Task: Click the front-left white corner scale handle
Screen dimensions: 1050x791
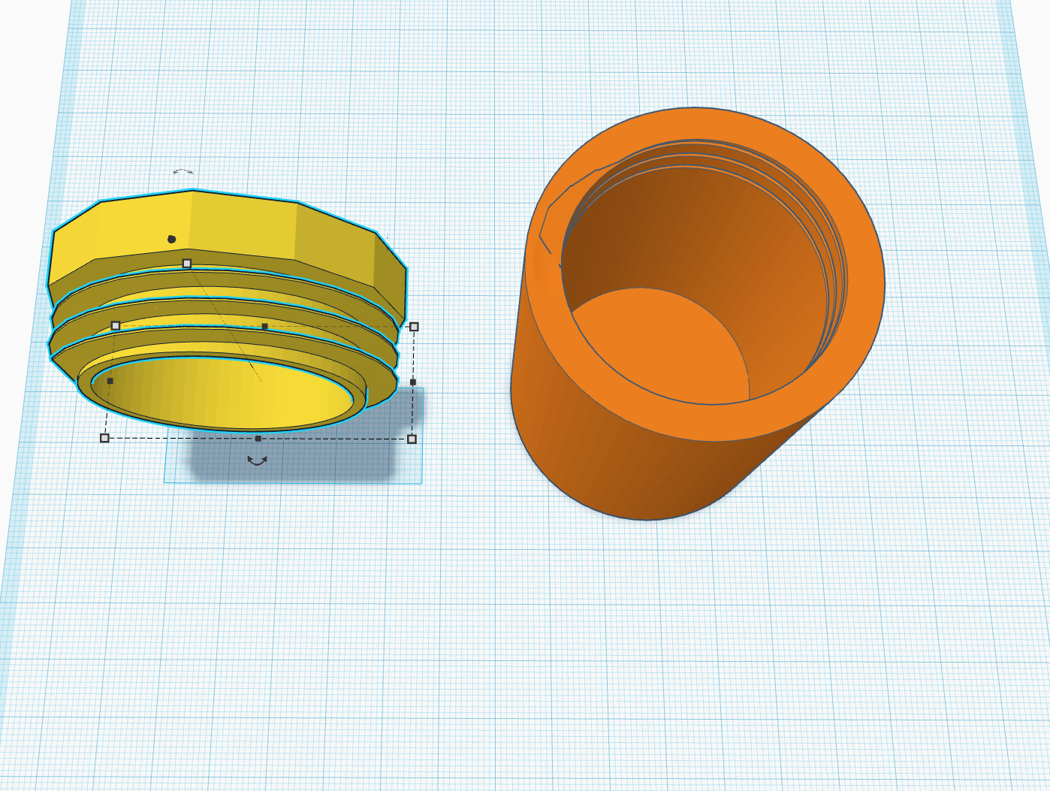Action: 103,437
